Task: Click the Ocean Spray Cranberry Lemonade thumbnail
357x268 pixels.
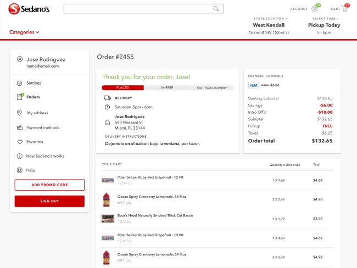Action: click(x=107, y=199)
